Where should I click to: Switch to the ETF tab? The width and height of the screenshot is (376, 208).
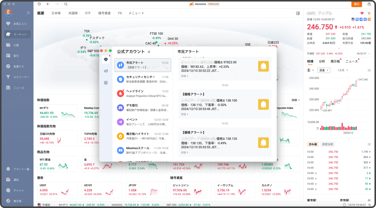88,13
